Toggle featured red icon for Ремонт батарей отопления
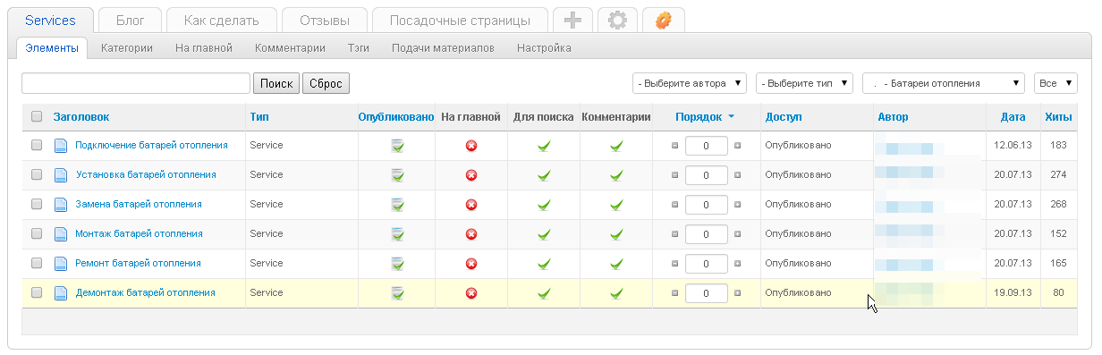The width and height of the screenshot is (1102, 355). (x=471, y=264)
